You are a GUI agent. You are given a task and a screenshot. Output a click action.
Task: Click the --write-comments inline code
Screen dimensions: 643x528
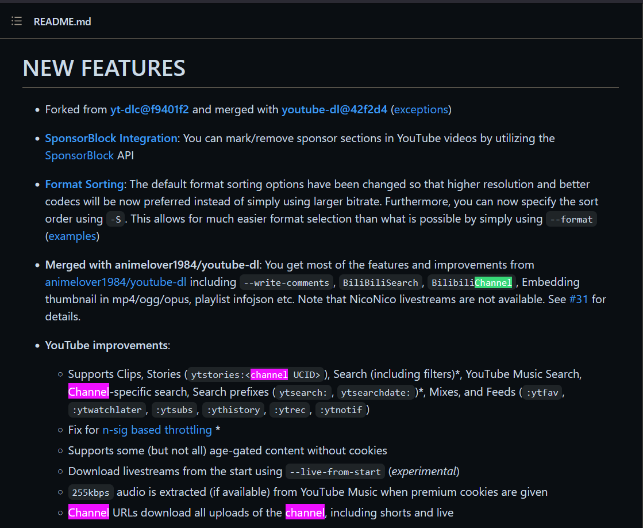coord(286,282)
